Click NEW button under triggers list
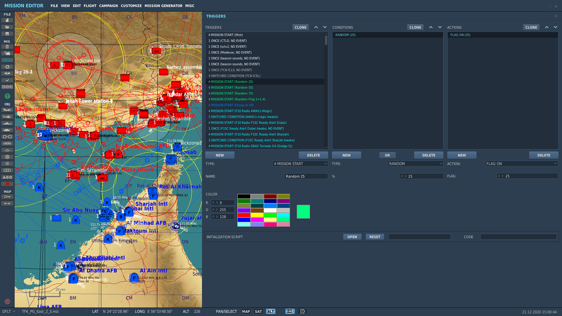This screenshot has width=562, height=316. point(220,155)
